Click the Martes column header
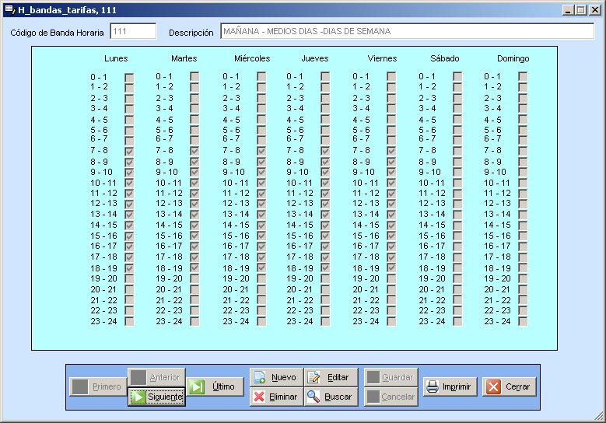The image size is (606, 423). pos(184,59)
